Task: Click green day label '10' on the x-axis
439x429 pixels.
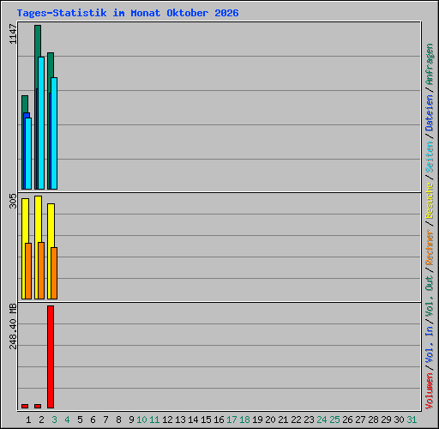Action: 141,420
